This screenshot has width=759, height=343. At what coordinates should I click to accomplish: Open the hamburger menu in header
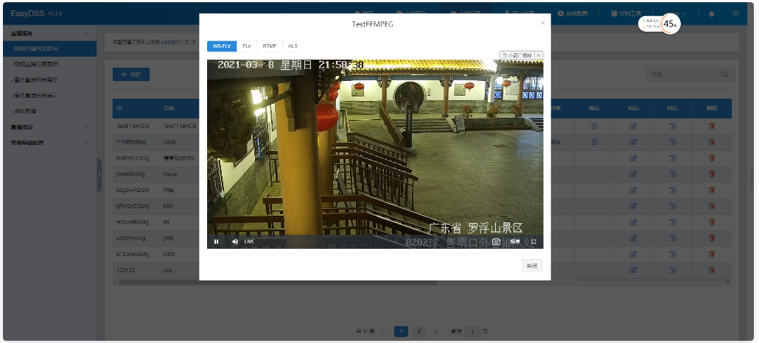(x=735, y=13)
